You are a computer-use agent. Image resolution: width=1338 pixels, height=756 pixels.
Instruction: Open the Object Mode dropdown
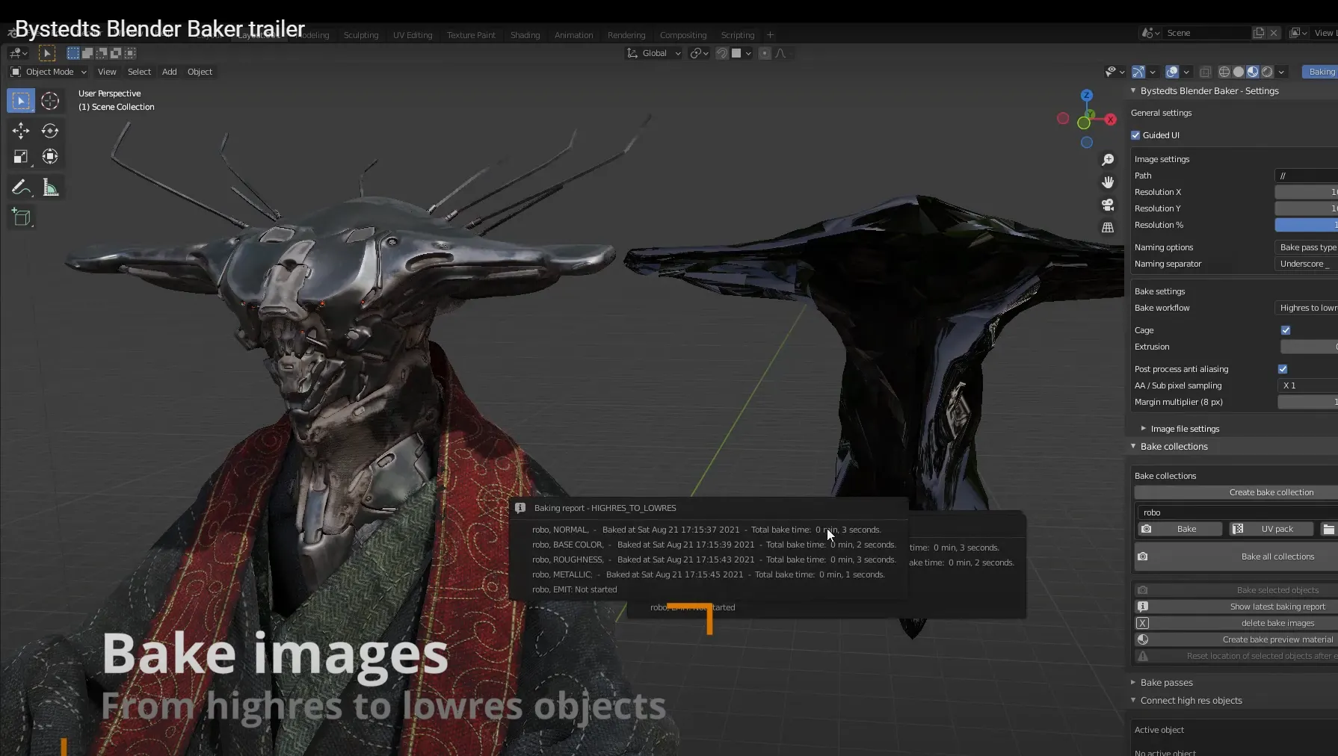point(49,72)
